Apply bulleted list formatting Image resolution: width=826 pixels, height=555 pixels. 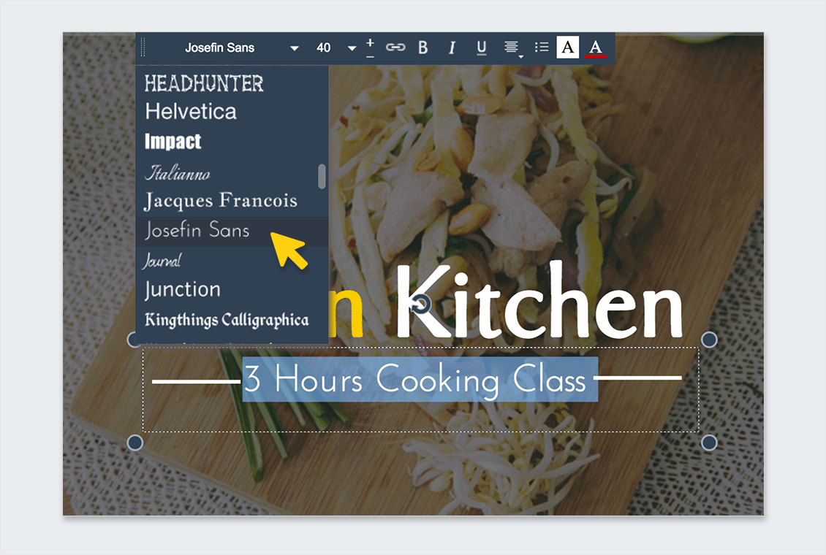tap(542, 47)
